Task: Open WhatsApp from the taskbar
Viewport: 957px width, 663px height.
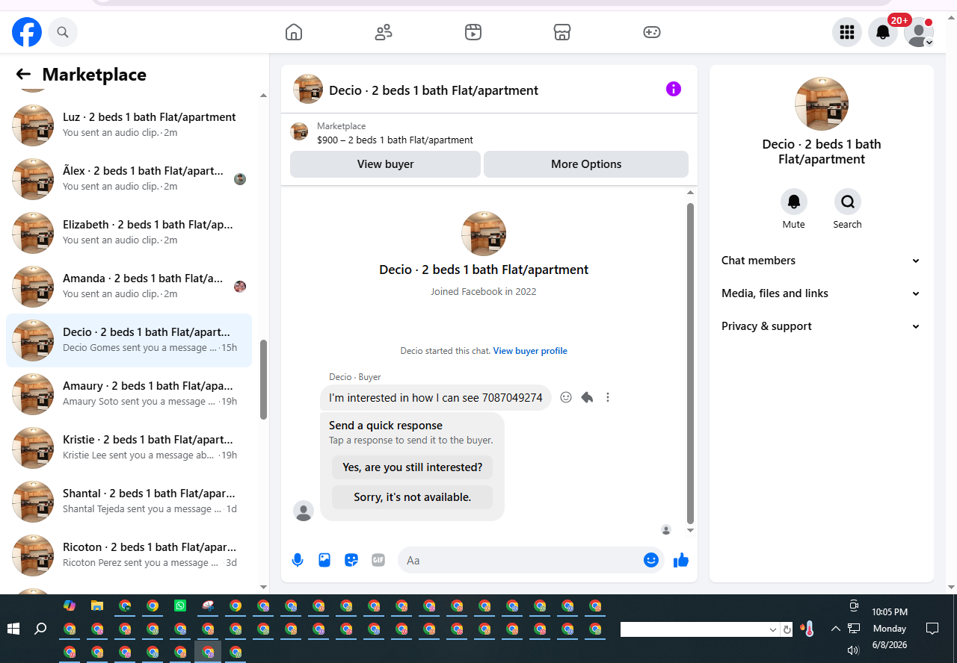Action: (180, 606)
